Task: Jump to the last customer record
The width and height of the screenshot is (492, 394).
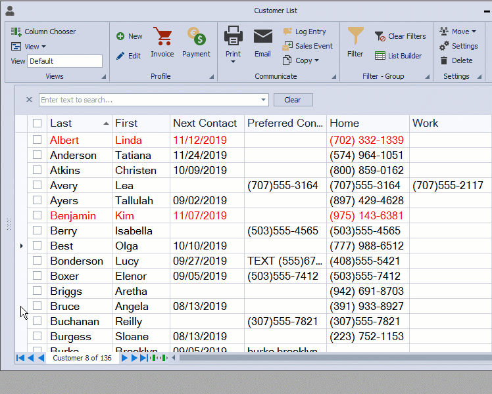Action: click(143, 358)
